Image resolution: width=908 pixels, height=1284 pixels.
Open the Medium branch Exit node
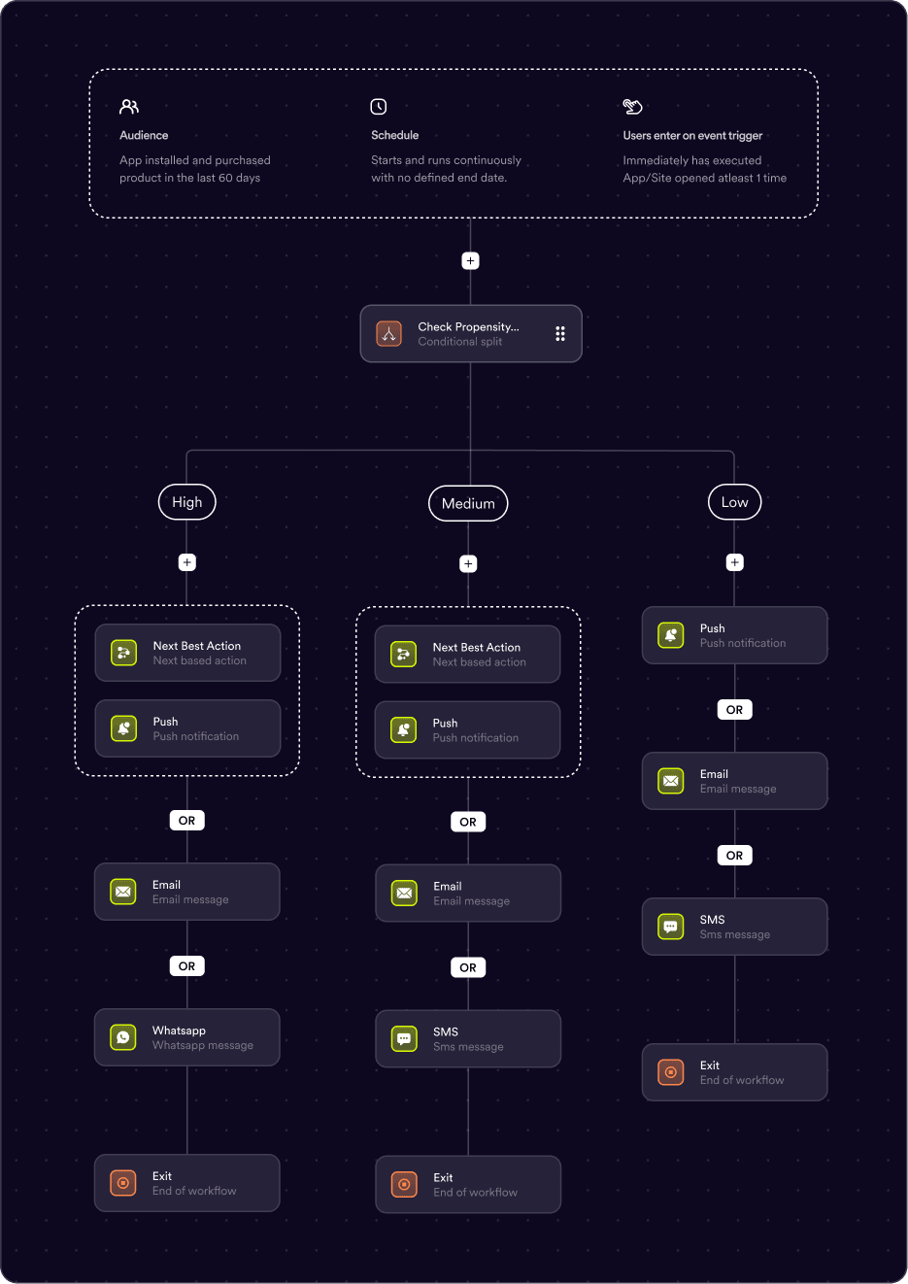468,1184
